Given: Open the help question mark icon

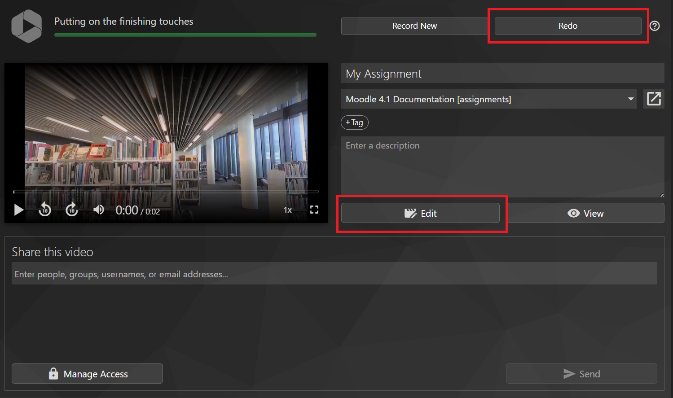Looking at the screenshot, I should pyautogui.click(x=655, y=26).
